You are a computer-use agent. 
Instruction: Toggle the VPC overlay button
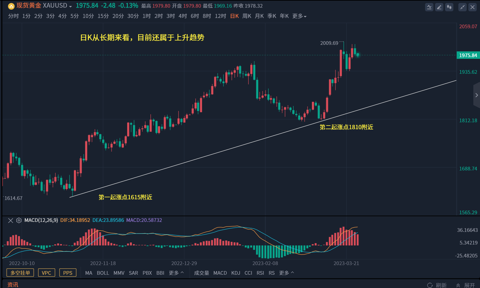pyautogui.click(x=46, y=273)
